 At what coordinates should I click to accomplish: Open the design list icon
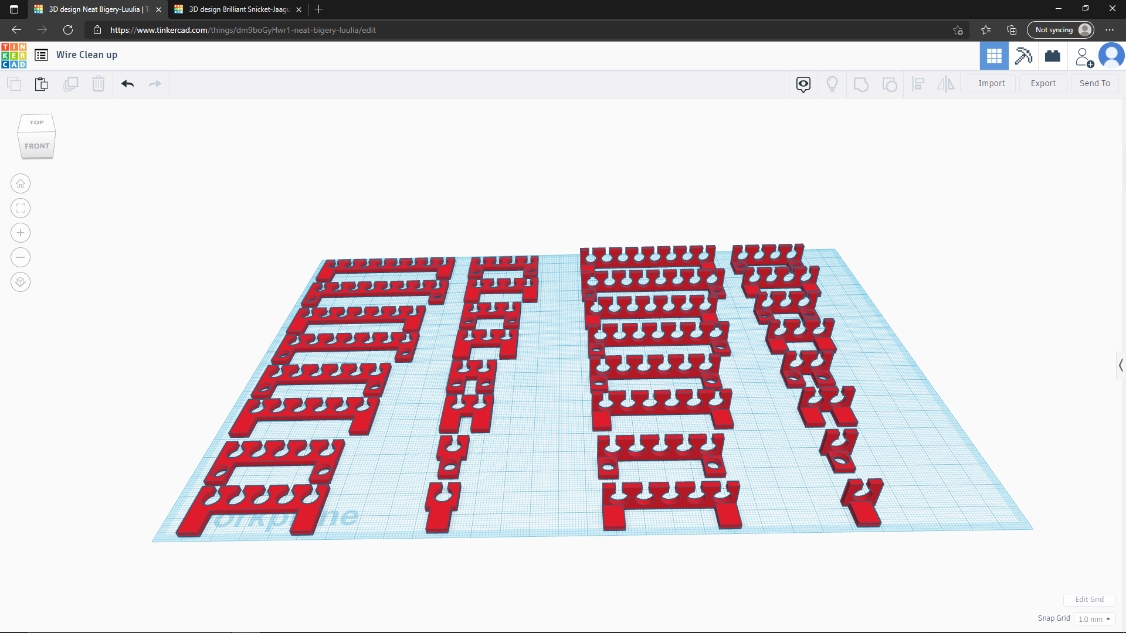click(x=41, y=55)
